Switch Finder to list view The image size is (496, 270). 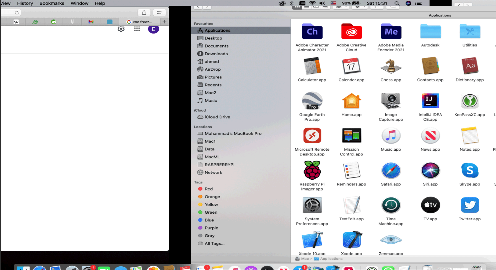pos(307,7)
